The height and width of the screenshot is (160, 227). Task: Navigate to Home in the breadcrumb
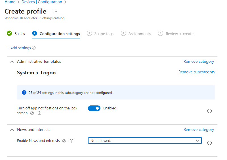10,2
